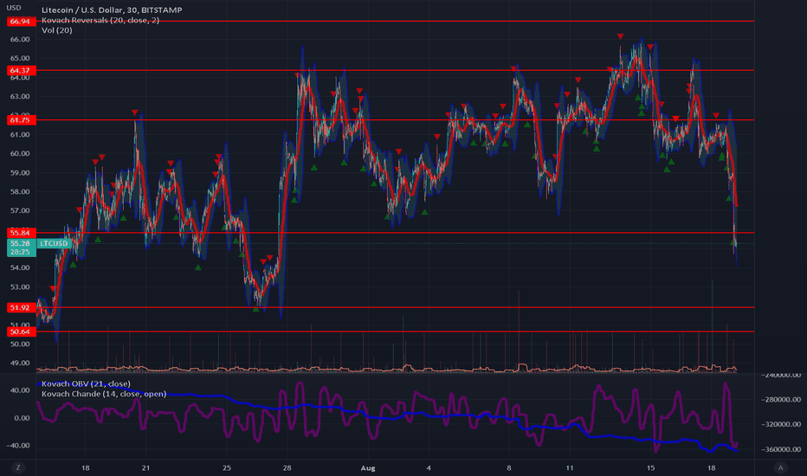Click the 0.00 Chande scale value
This screenshot has width=807, height=476.
click(23, 418)
